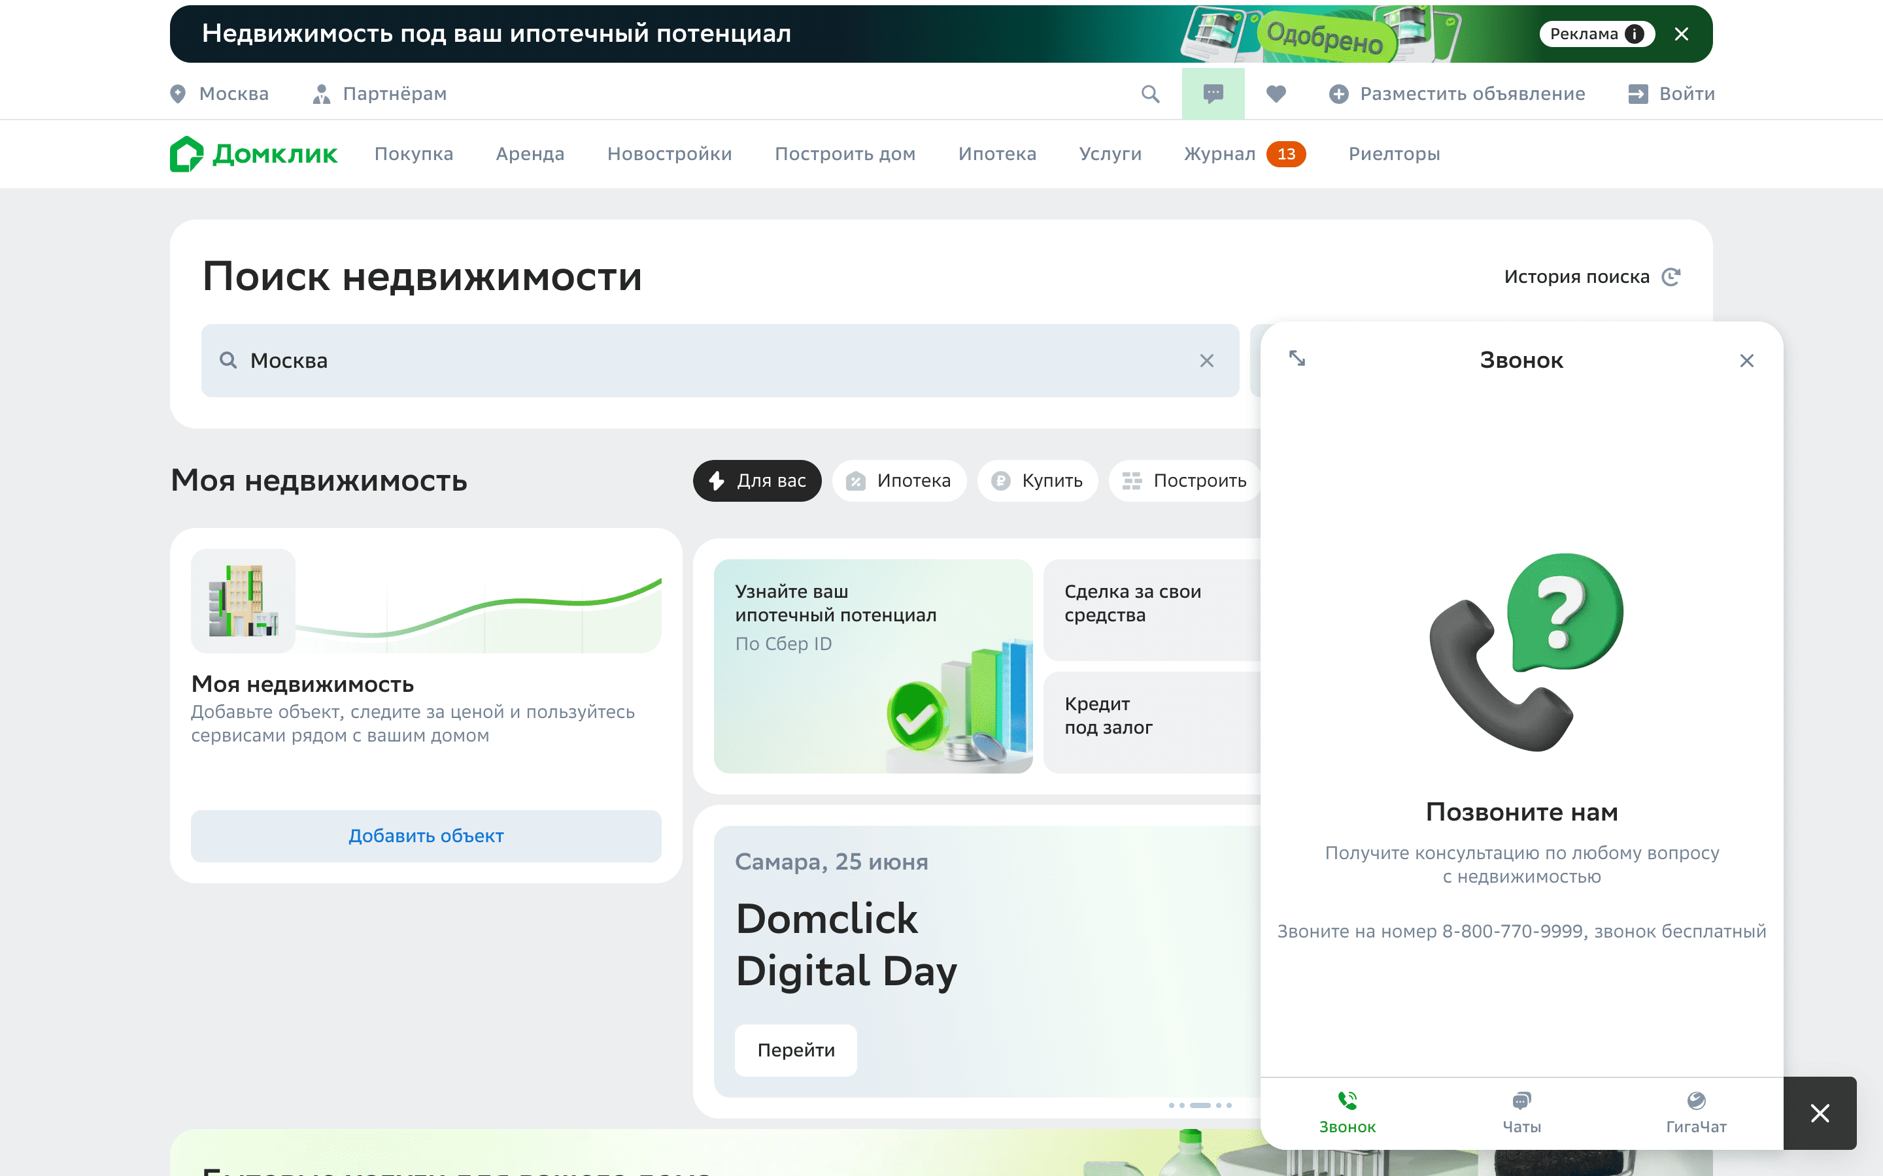Viewport: 1883px width, 1176px height.
Task: Click the lightning icon in Для вас chip
Action: pos(717,481)
